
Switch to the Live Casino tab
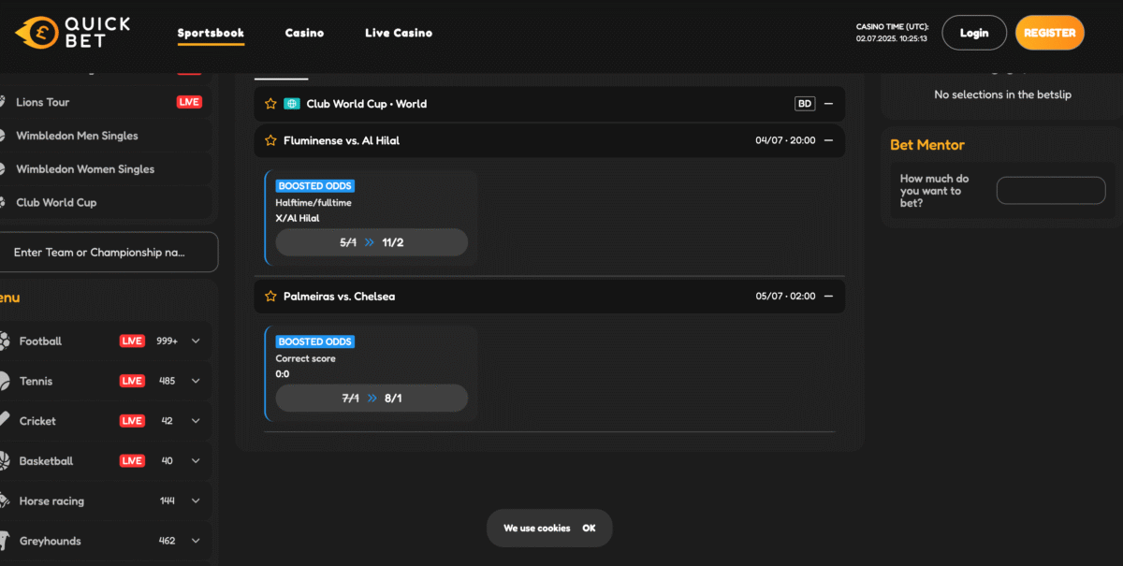[x=399, y=33]
